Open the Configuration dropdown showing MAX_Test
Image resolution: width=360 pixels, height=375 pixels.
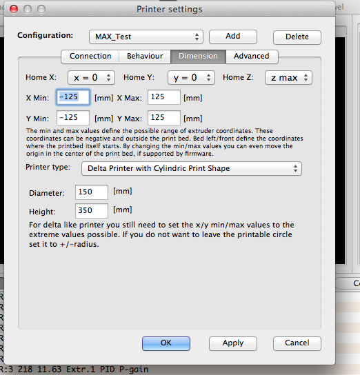146,37
